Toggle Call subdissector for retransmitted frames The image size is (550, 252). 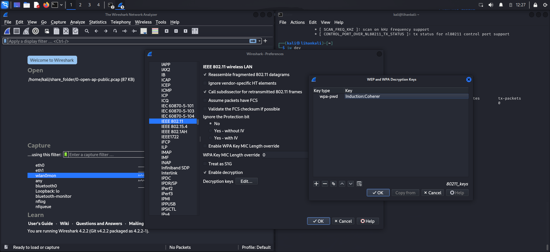click(205, 92)
